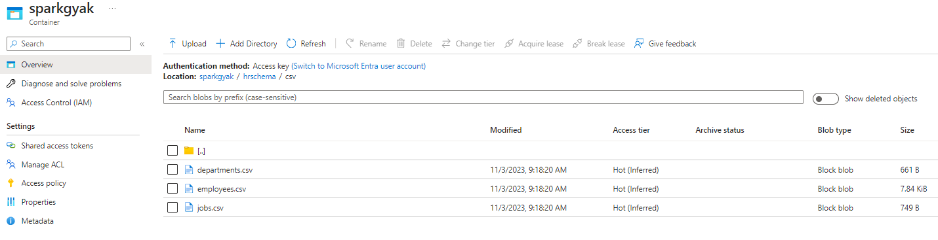The width and height of the screenshot is (938, 240).
Task: Open Give feedback
Action: [665, 44]
